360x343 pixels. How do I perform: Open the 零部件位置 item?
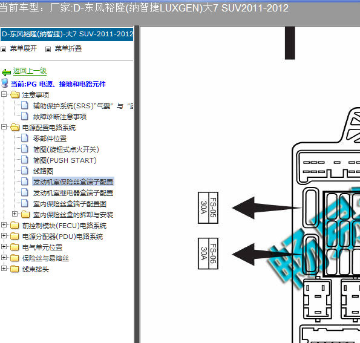[x=50, y=139]
